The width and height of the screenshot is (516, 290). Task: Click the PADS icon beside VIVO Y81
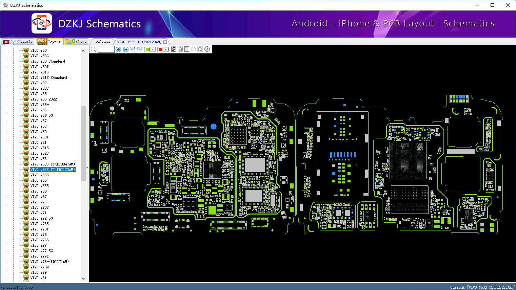click(26, 277)
